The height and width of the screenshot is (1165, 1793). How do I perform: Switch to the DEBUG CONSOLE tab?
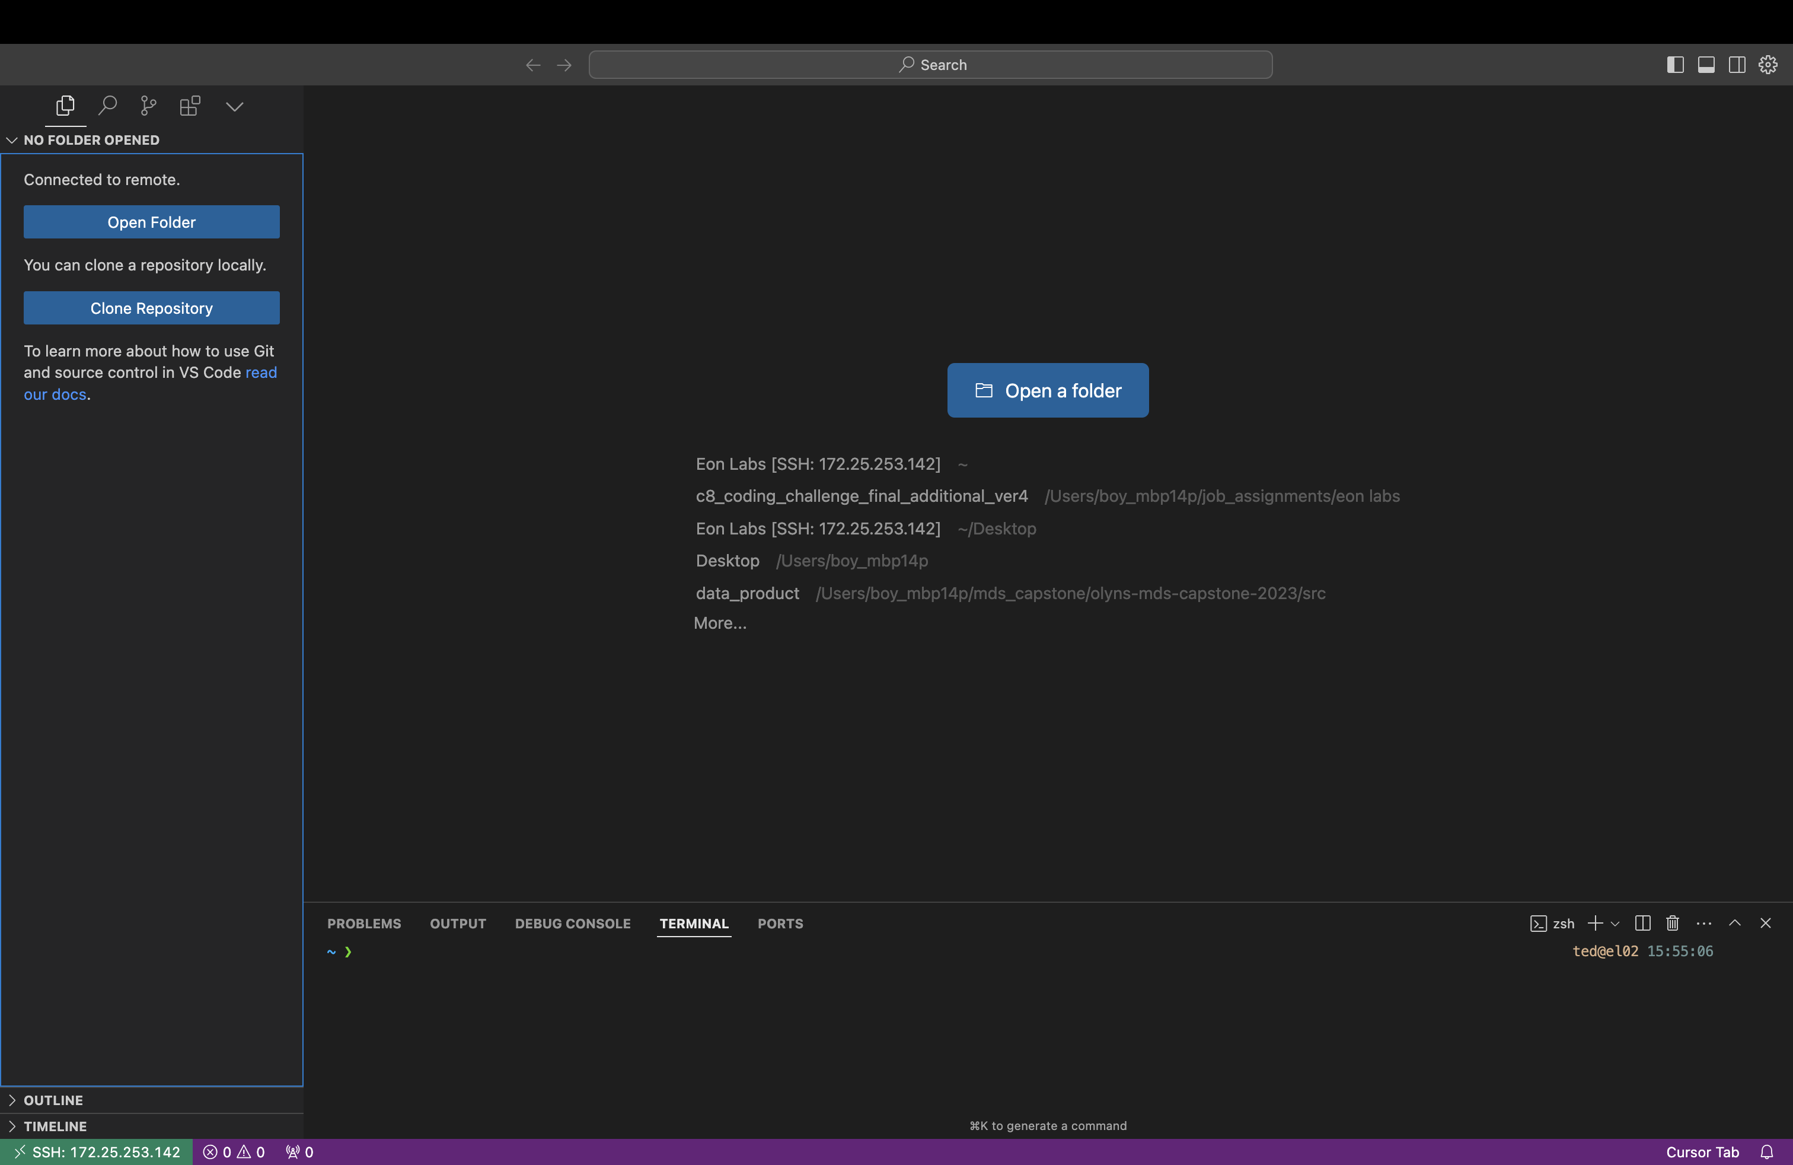[573, 924]
